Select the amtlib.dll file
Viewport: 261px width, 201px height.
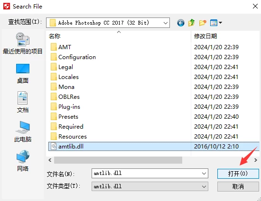(154, 147)
